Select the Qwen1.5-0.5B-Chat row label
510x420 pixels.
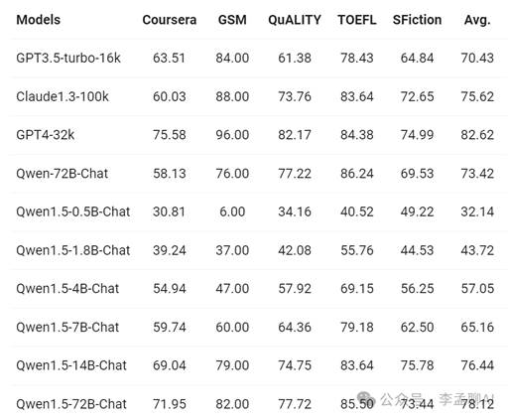73,211
